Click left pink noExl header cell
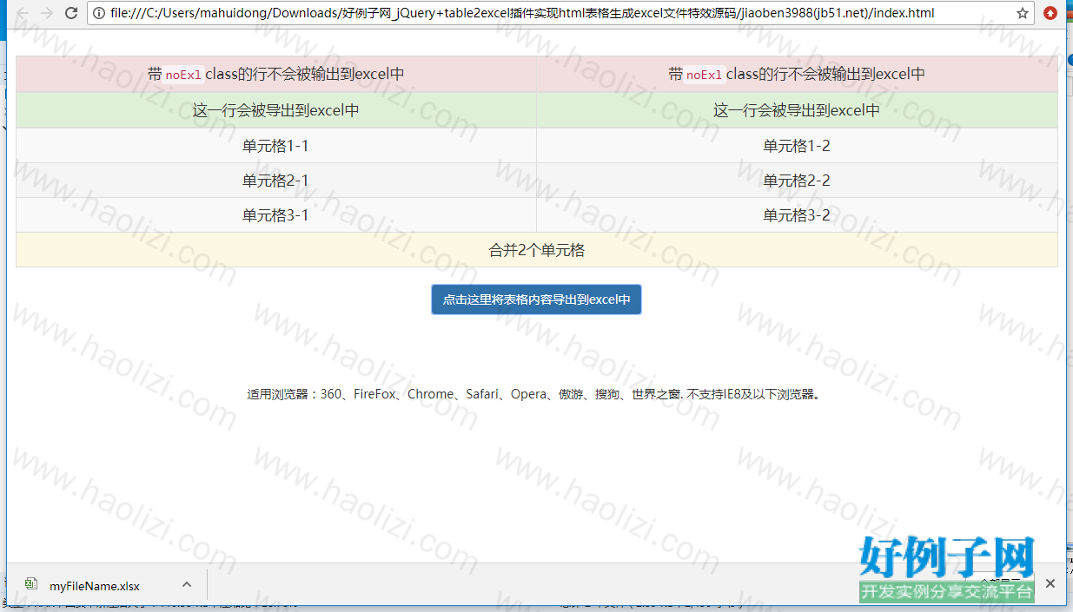 click(276, 75)
